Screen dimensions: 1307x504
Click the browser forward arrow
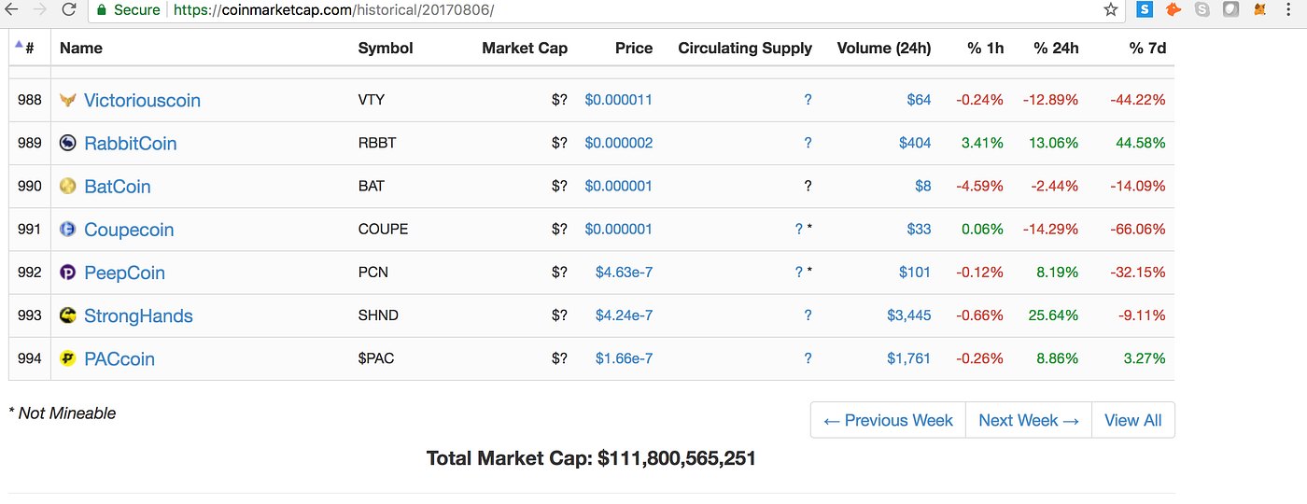(39, 9)
